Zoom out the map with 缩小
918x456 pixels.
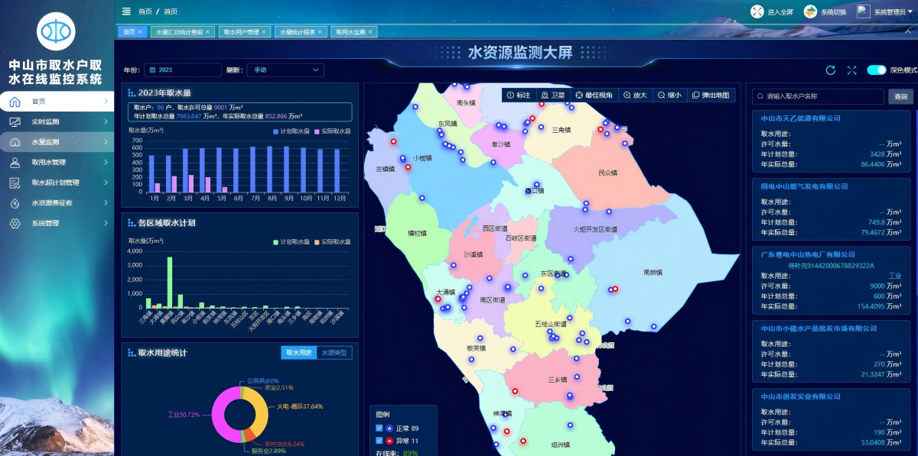click(669, 95)
